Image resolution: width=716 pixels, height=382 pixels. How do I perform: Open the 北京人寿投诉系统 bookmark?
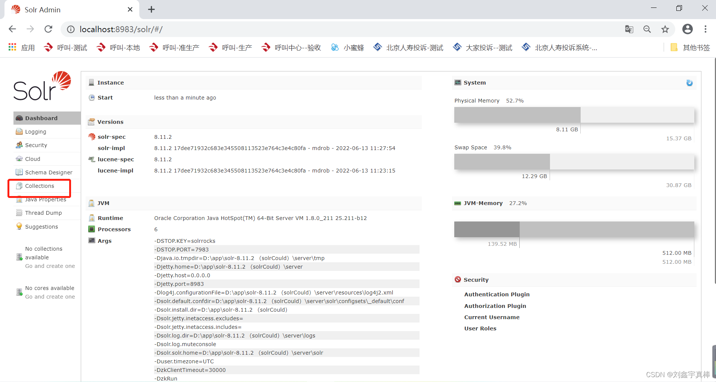click(x=559, y=48)
